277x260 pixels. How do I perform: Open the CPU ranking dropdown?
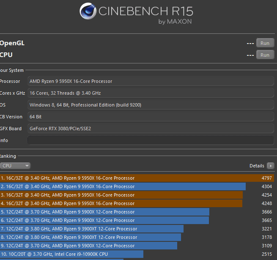coord(15,166)
